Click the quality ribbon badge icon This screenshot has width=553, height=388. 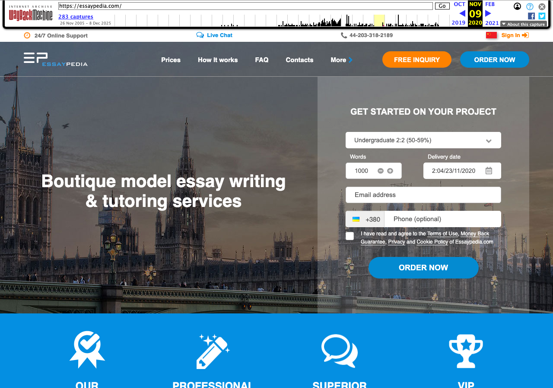[x=87, y=350]
